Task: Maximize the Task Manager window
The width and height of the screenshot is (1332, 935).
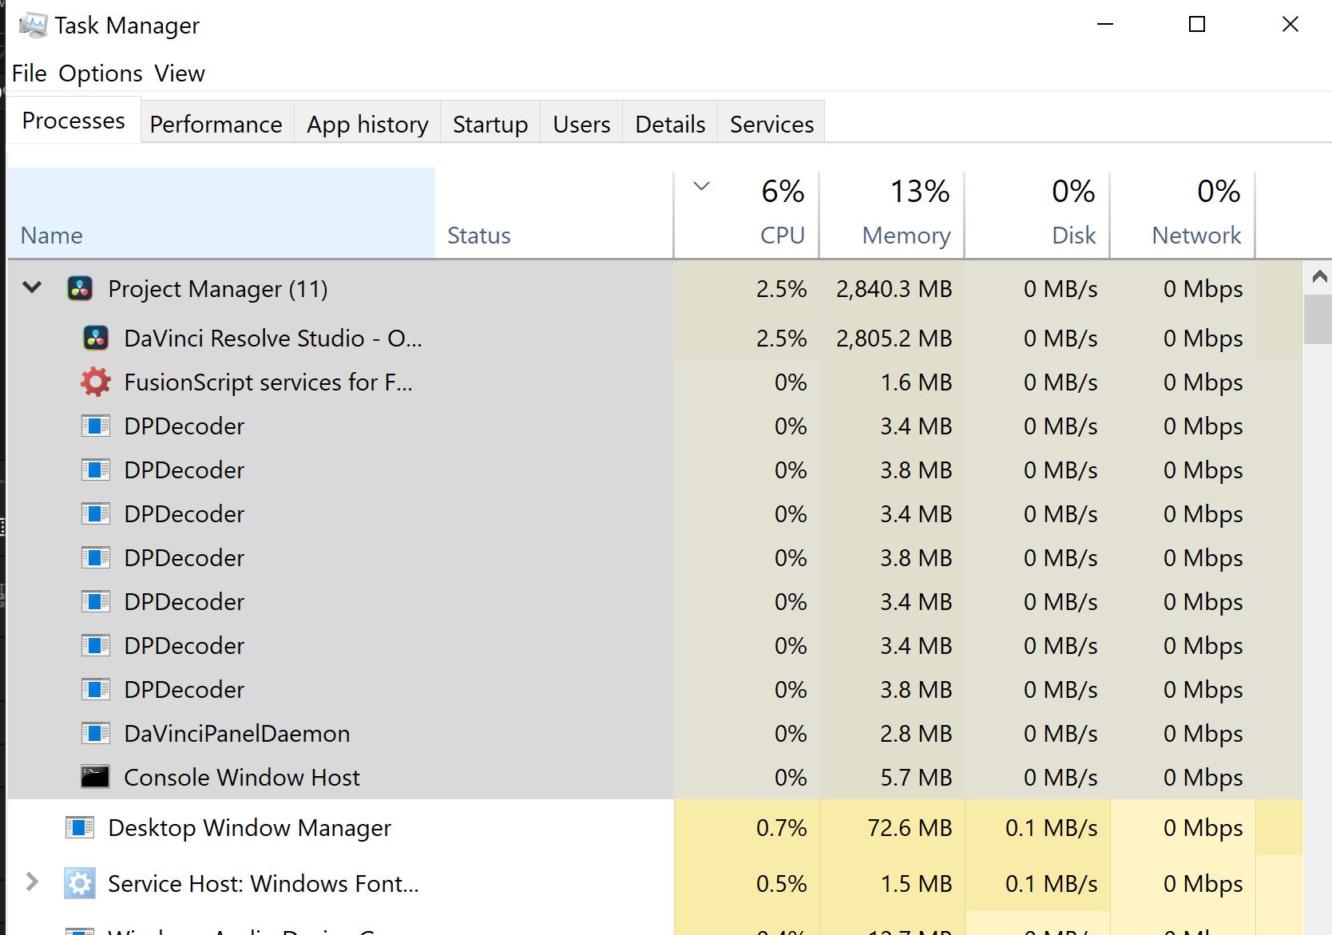Action: [1196, 24]
